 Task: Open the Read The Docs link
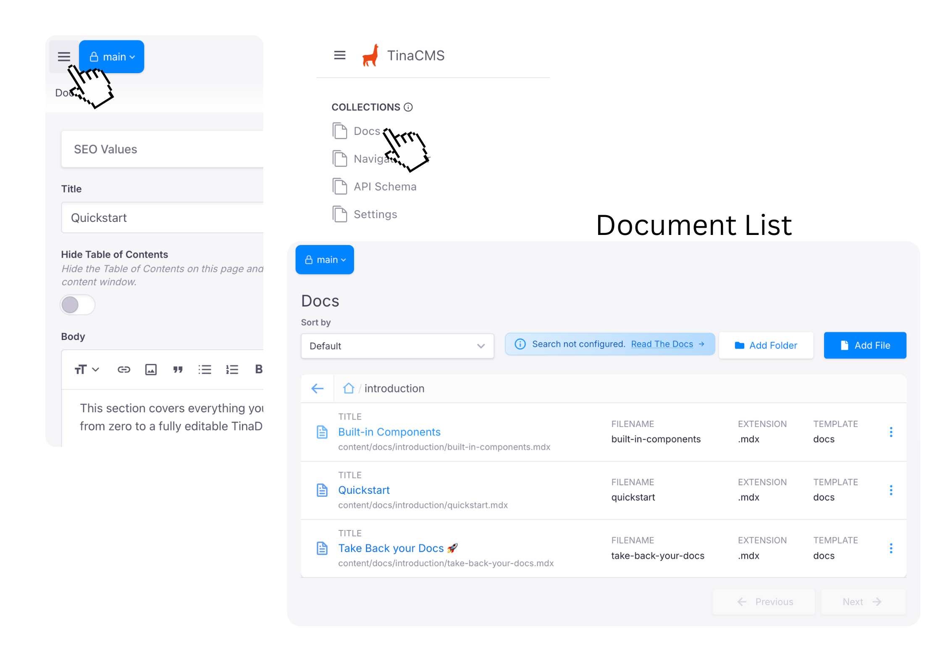point(662,344)
